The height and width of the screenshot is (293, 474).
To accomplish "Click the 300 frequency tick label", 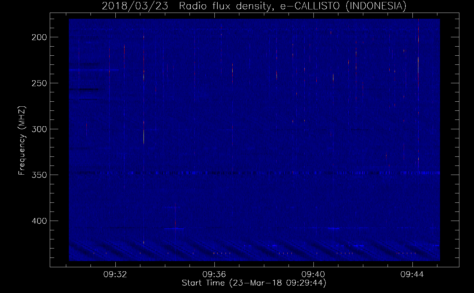I will pyautogui.click(x=39, y=129).
